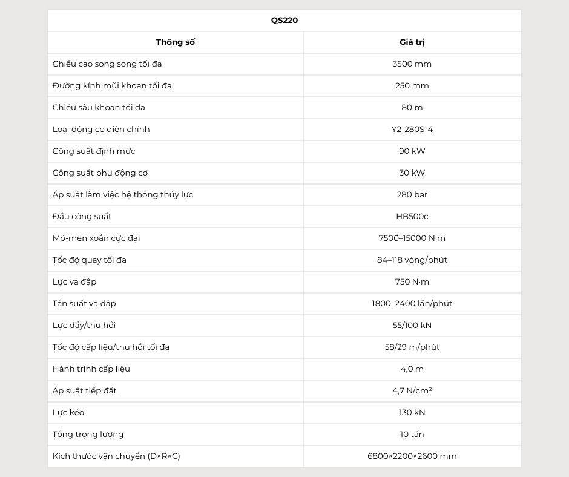The height and width of the screenshot is (477, 569).
Task: Click 'Chiều cao song song tối đa' row label
Action: pyautogui.click(x=107, y=64)
